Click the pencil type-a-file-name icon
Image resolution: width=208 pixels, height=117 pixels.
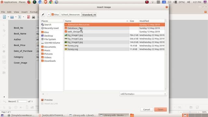pos(43,15)
